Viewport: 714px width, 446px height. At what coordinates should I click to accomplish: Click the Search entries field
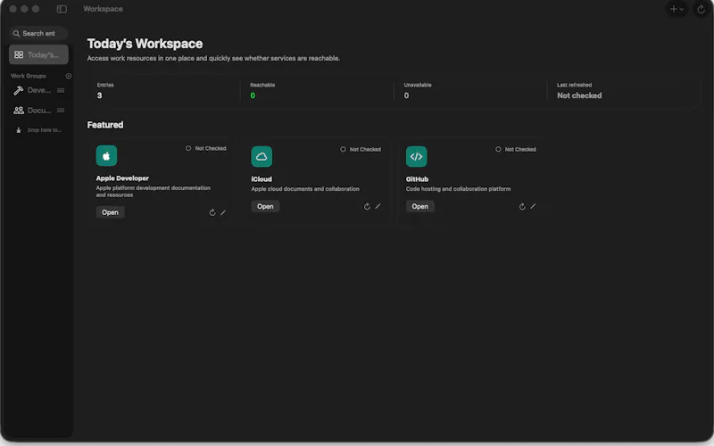[x=38, y=33]
